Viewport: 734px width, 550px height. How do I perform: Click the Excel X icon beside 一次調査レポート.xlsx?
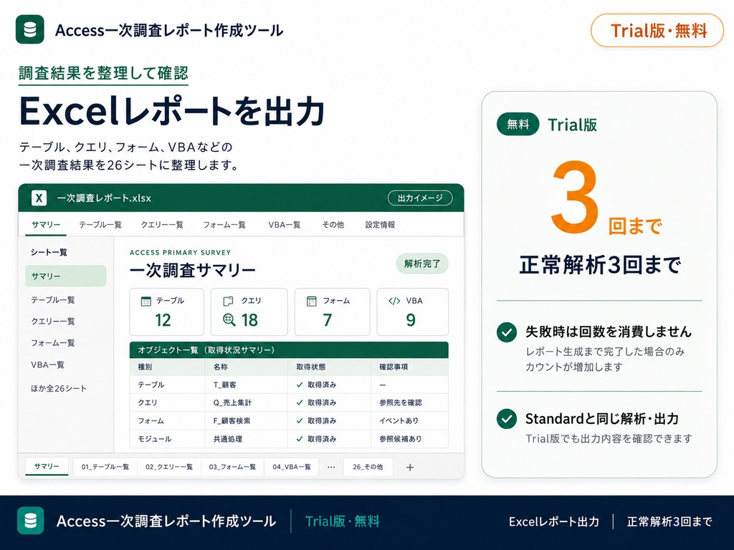tap(39, 198)
